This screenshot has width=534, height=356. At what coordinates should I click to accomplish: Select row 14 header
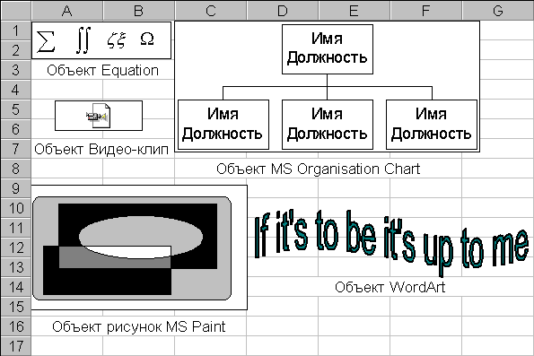[15, 287]
